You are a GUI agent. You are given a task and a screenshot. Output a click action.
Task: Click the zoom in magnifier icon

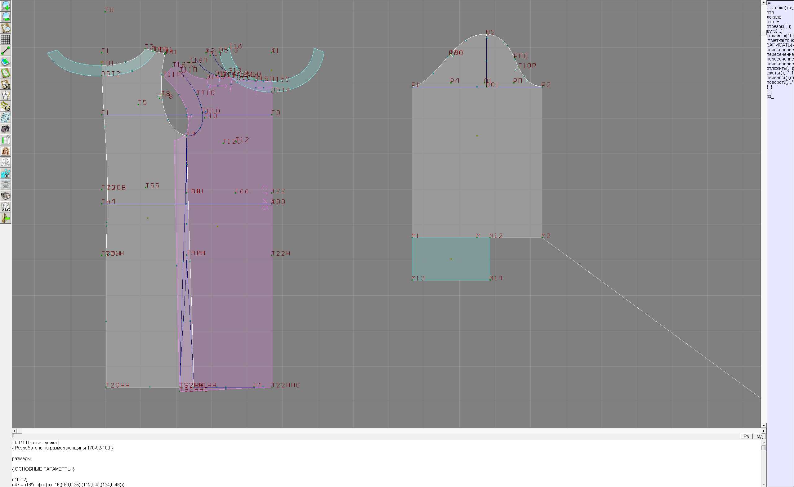tap(6, 6)
